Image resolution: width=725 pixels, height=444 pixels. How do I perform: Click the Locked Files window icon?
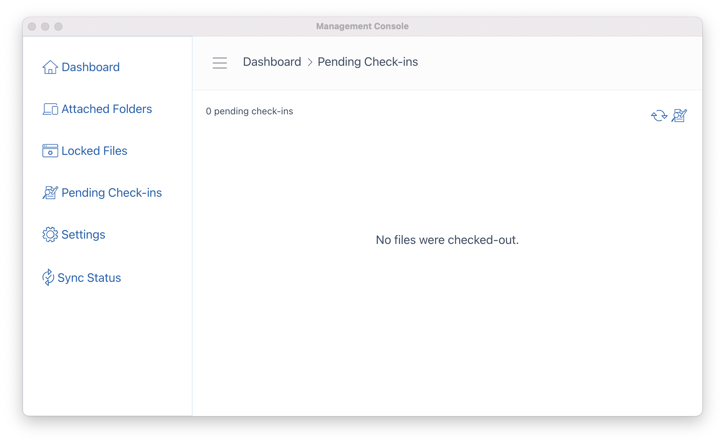pyautogui.click(x=50, y=151)
